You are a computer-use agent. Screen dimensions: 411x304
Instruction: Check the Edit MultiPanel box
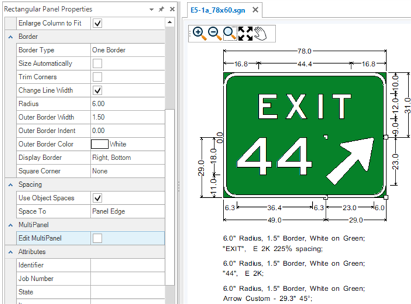pyautogui.click(x=98, y=238)
